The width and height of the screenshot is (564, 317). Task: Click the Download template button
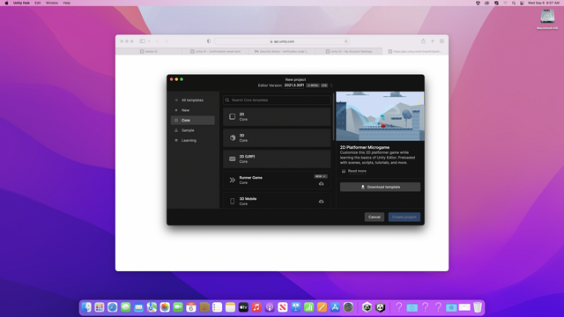380,187
